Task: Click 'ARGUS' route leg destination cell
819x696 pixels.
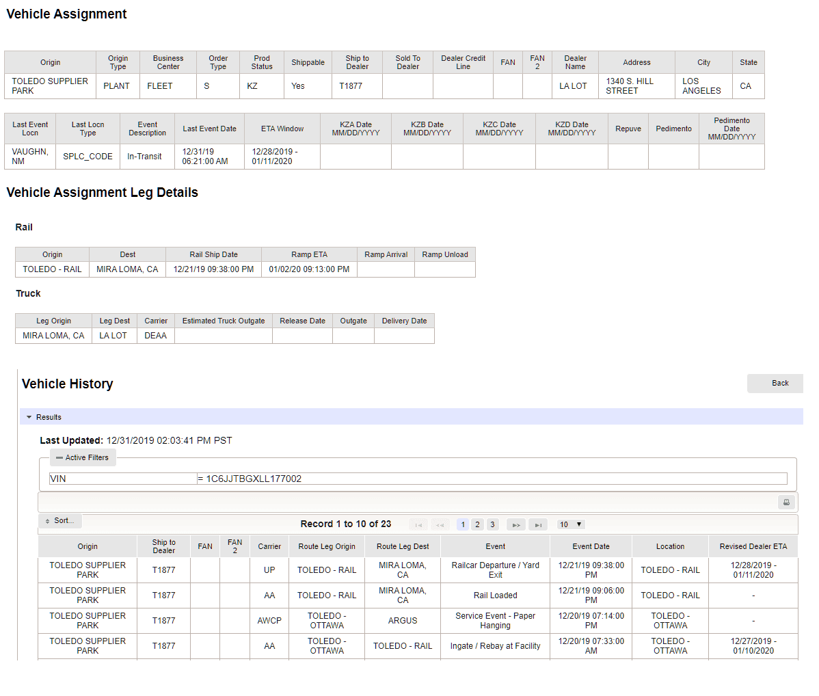Action: pyautogui.click(x=403, y=621)
